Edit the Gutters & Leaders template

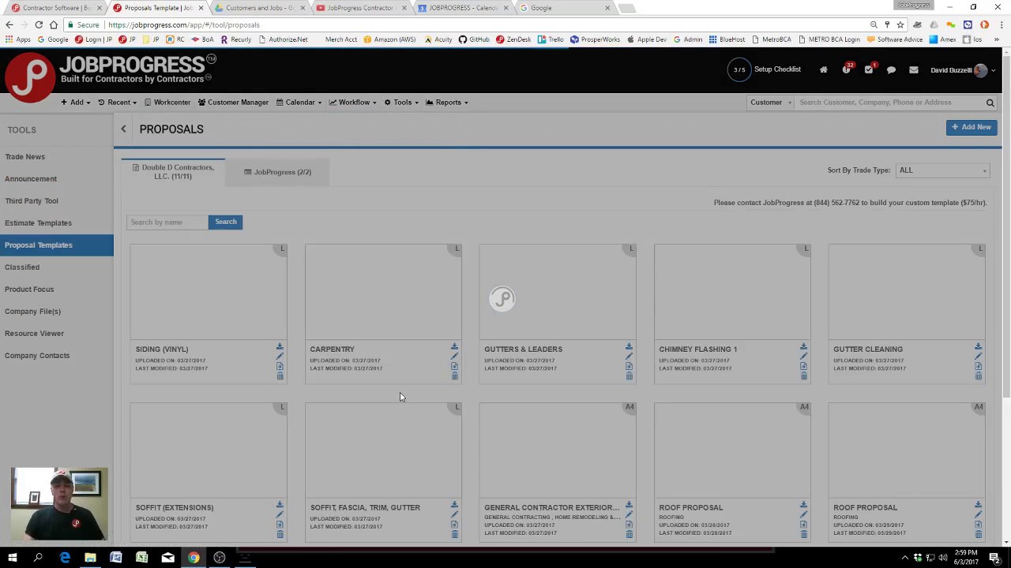tap(629, 357)
